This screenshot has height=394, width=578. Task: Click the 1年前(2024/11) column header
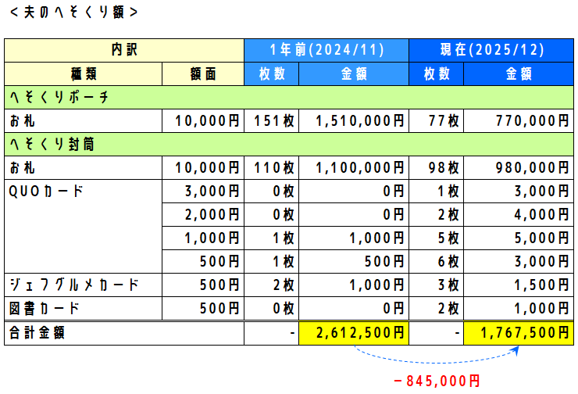click(x=326, y=50)
